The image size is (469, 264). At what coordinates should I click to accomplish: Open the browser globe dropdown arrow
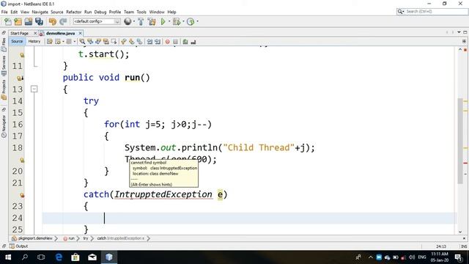(133, 21)
